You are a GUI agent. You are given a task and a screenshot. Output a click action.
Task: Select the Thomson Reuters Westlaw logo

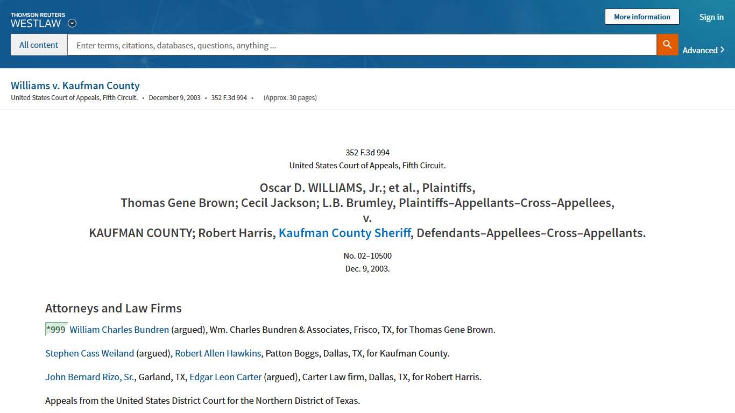click(x=38, y=18)
